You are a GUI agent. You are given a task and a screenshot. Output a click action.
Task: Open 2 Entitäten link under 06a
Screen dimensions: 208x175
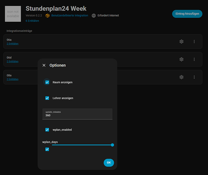tap(12, 44)
